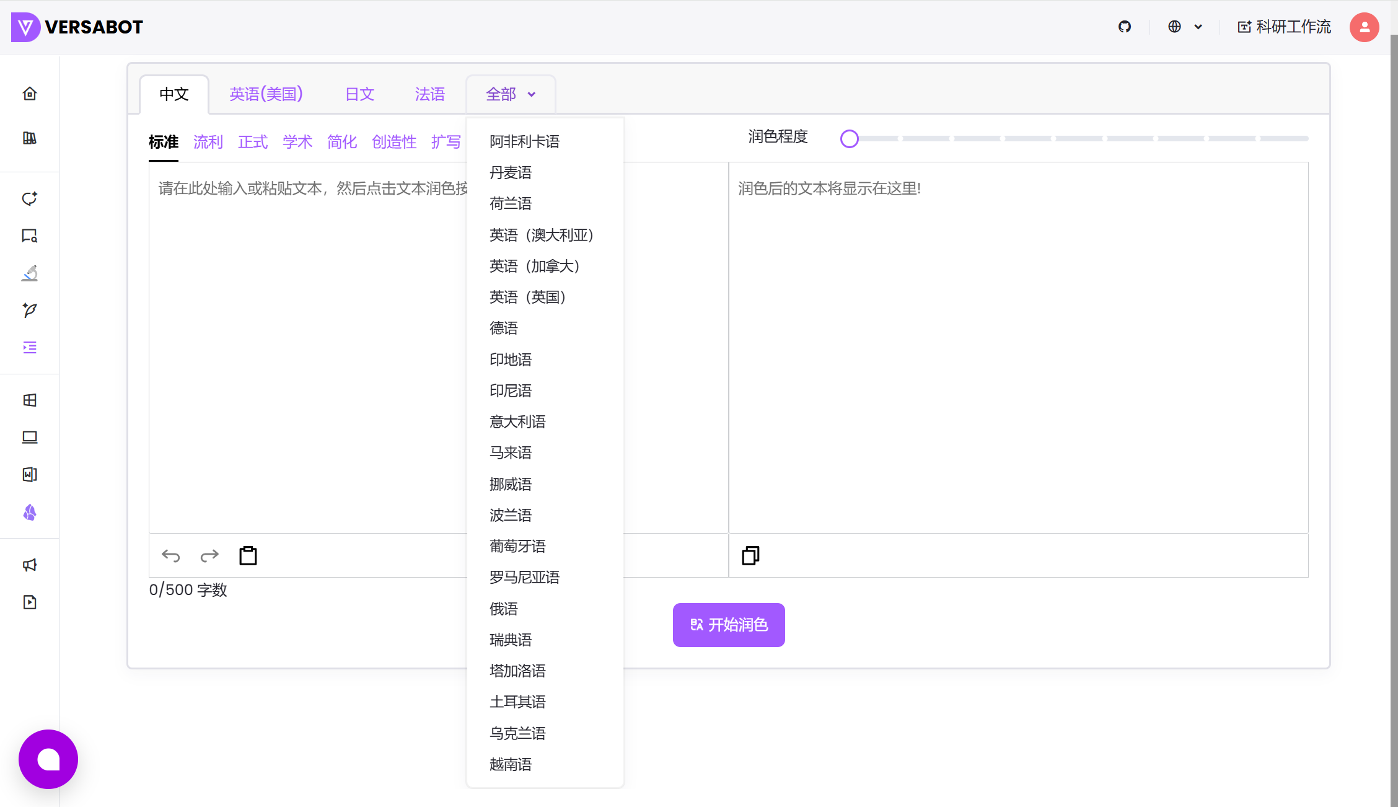Click the undo arrow below input box
Viewport: 1398px width, 807px height.
click(x=170, y=555)
